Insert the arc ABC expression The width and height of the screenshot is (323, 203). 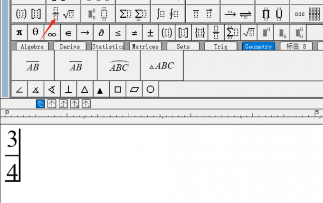(119, 66)
